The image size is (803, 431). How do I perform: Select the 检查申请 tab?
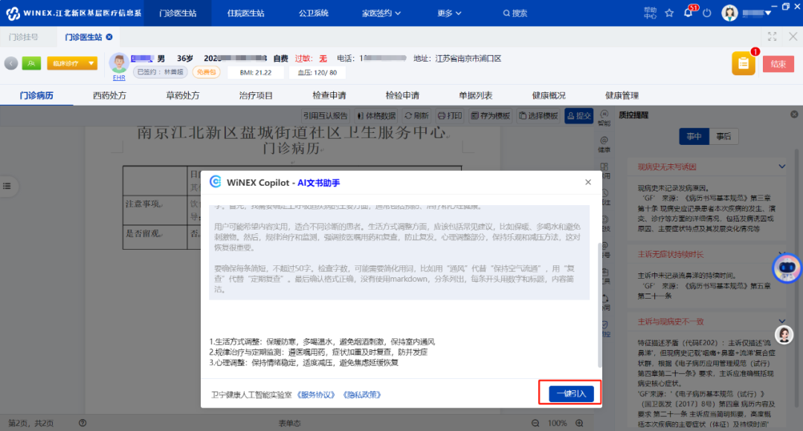[x=329, y=96]
